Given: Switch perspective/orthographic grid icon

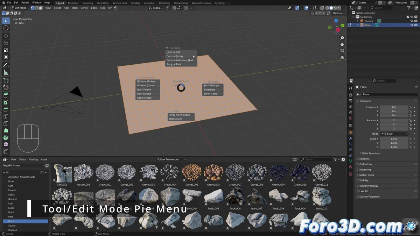Looking at the screenshot, I should tap(342, 57).
